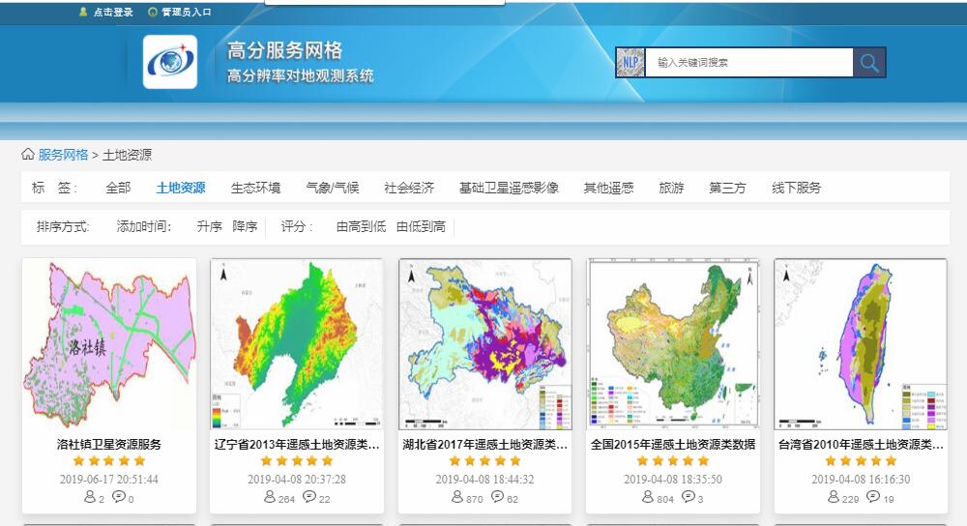Click the magnifier search button

pyautogui.click(x=868, y=63)
